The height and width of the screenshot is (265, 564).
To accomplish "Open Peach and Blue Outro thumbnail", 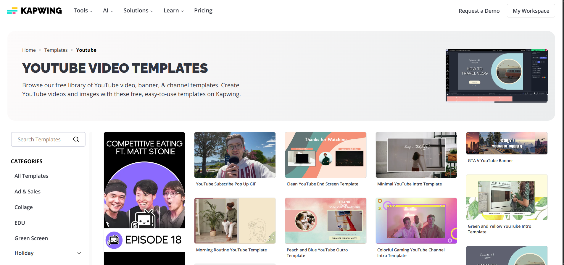I will coord(325,221).
